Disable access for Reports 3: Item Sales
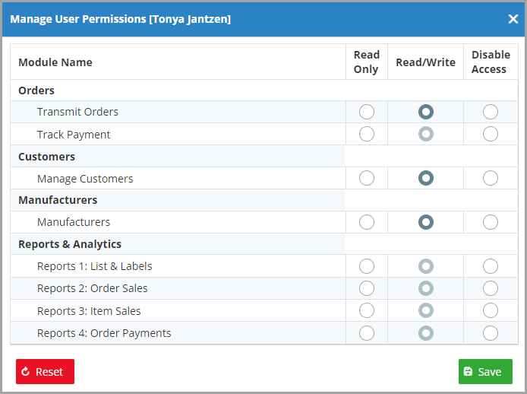 pyautogui.click(x=491, y=310)
